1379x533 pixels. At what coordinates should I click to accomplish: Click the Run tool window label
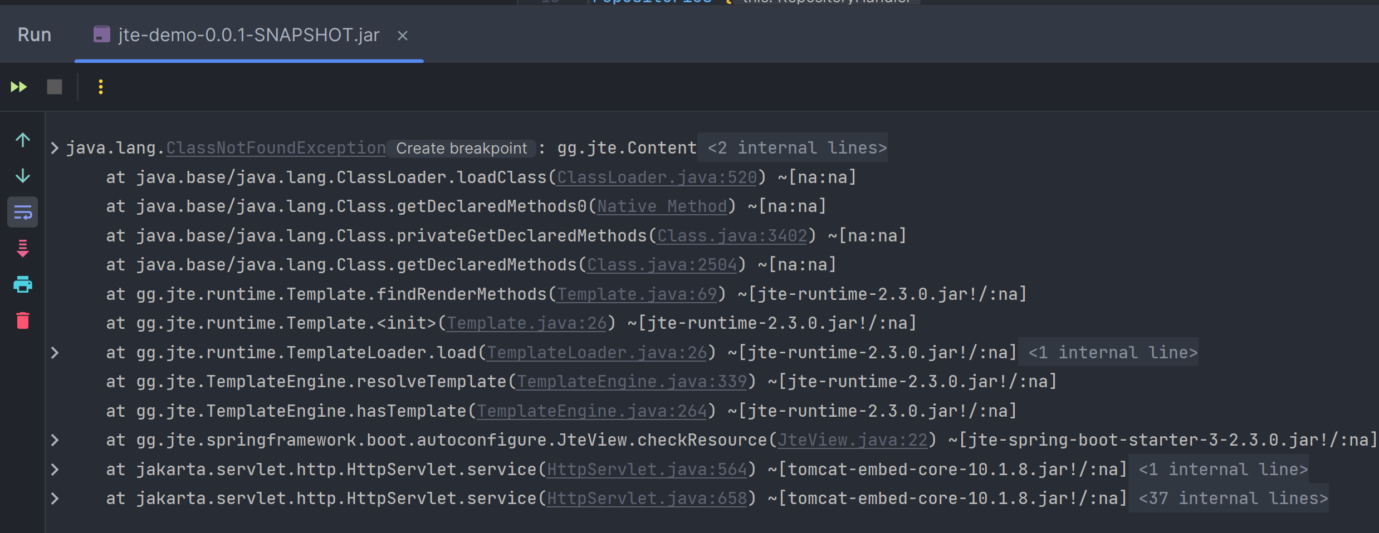(34, 34)
